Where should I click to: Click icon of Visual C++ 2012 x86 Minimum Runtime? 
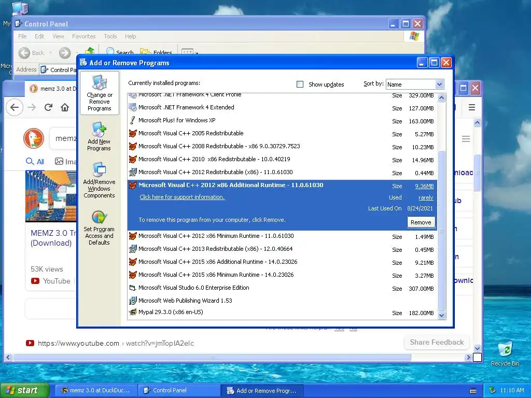[133, 236]
